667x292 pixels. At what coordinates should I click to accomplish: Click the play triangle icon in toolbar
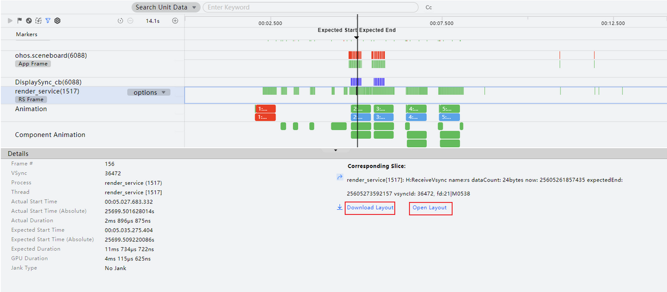tap(10, 21)
